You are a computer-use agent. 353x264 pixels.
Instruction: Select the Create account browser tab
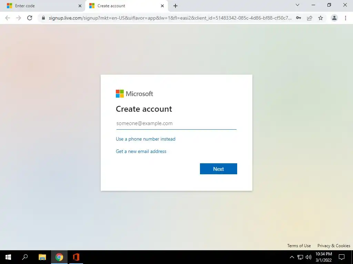[x=127, y=6]
